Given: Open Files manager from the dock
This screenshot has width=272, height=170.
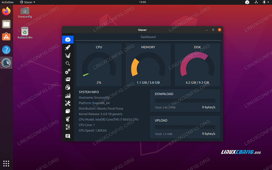Looking at the screenshot, I should click(6, 24).
